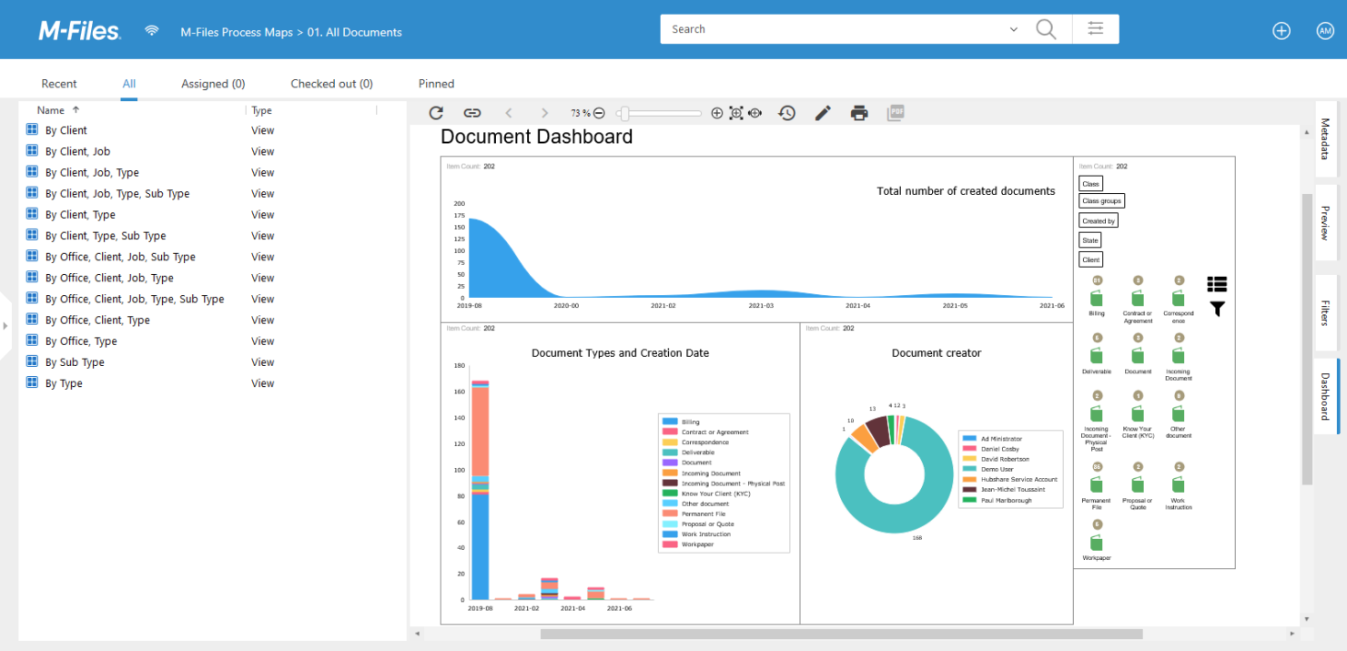Copy the link to this dashboard
The image size is (1347, 651).
(x=472, y=112)
